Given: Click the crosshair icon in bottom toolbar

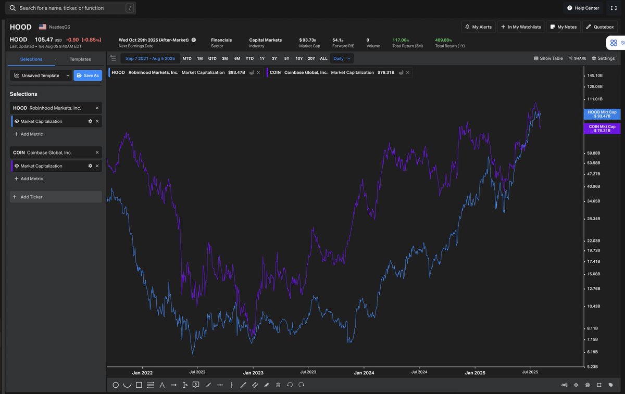Looking at the screenshot, I should [x=576, y=385].
